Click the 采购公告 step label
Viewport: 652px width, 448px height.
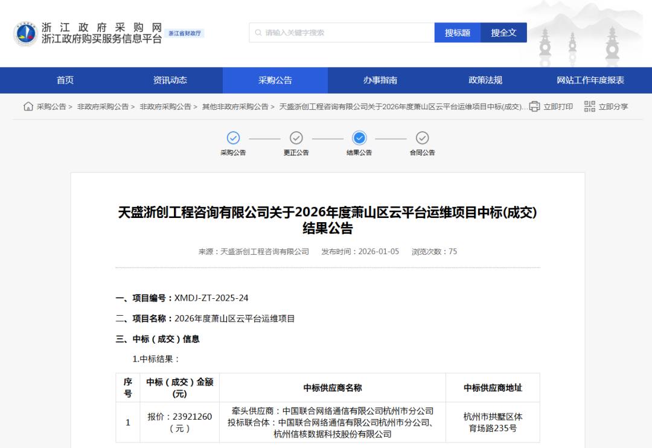[x=233, y=153]
